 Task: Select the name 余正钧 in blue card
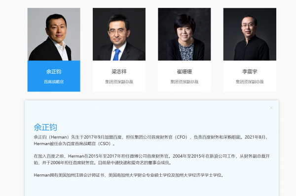point(54,72)
